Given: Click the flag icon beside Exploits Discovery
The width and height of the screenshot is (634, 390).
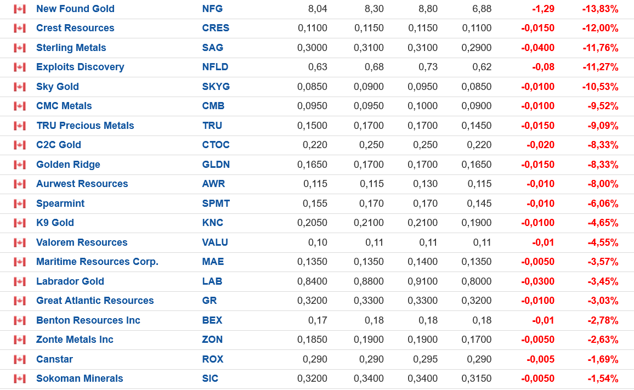Looking at the screenshot, I should (x=20, y=67).
